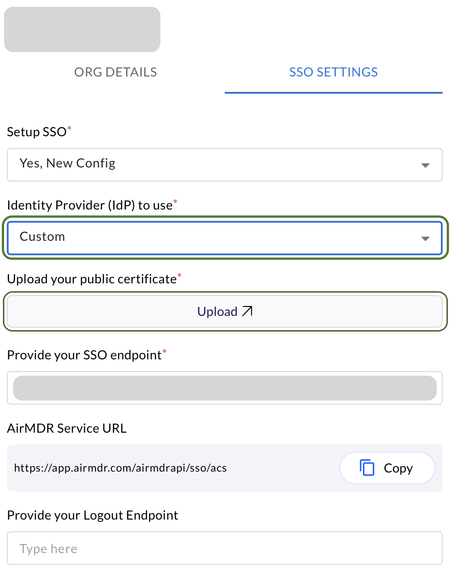Focus the SSO endpoint input field
The width and height of the screenshot is (454, 573).
tap(225, 388)
